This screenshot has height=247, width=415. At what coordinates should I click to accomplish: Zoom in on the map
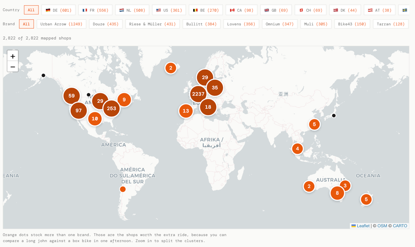point(13,56)
